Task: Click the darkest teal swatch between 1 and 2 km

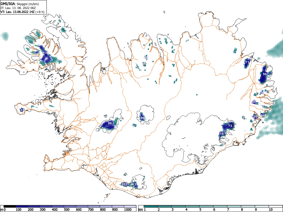Action: (x=151, y=206)
